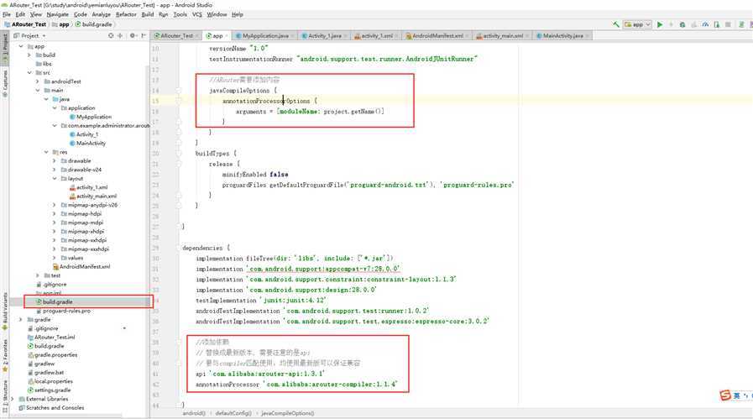The height and width of the screenshot is (419, 753).
Task: Click the Debug app bug icon
Action: point(682,24)
